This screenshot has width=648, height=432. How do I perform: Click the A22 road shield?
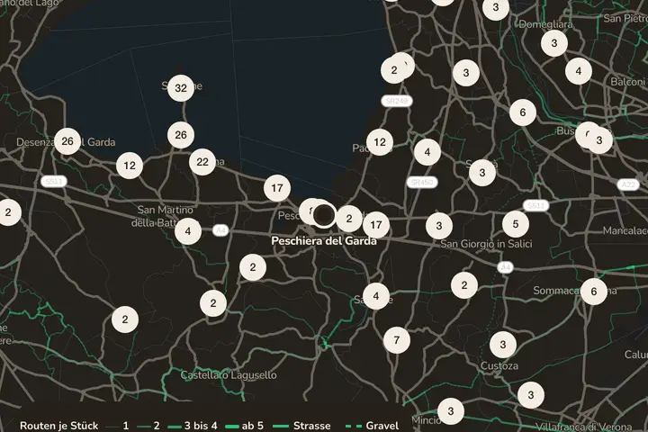click(628, 184)
